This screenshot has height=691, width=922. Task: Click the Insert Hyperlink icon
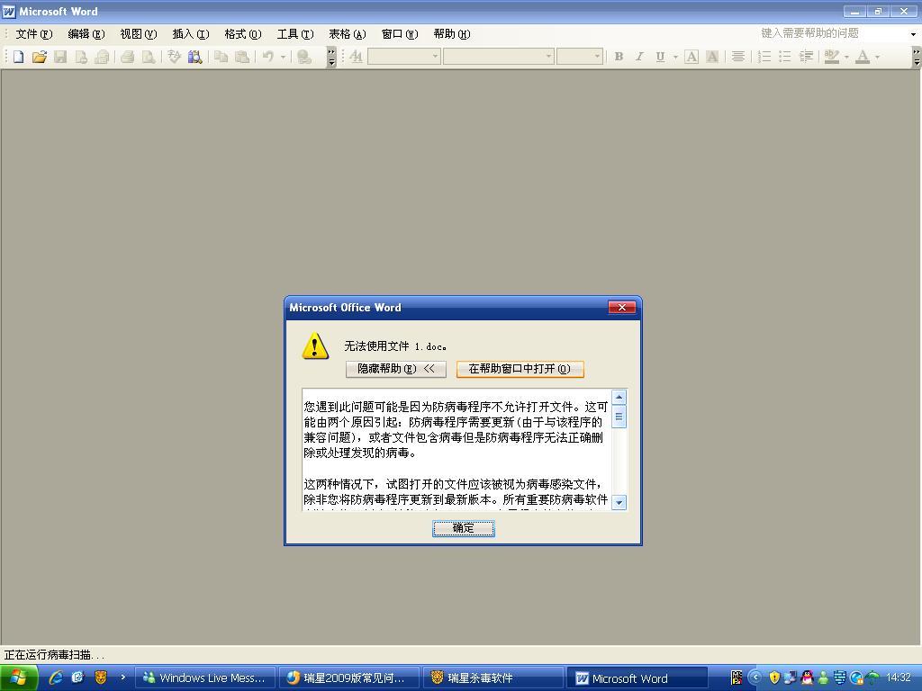(304, 57)
